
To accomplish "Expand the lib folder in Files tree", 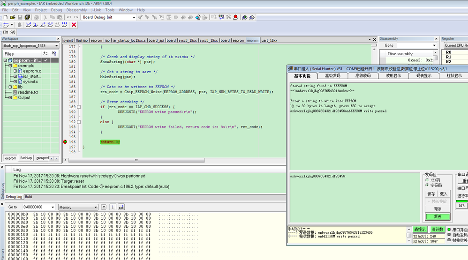I will pyautogui.click(x=9, y=87).
